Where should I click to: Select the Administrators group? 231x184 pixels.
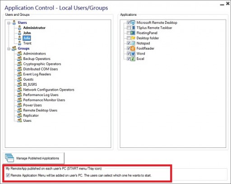click(x=34, y=54)
